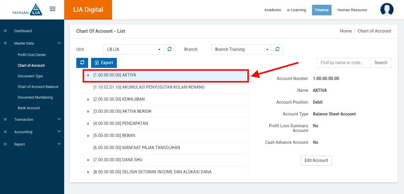
Task: Click the hamburger menu icon
Action: tap(53, 9)
